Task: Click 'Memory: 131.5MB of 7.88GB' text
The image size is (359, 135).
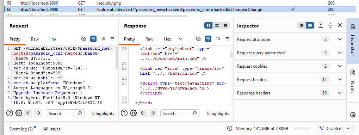Action: (262, 129)
